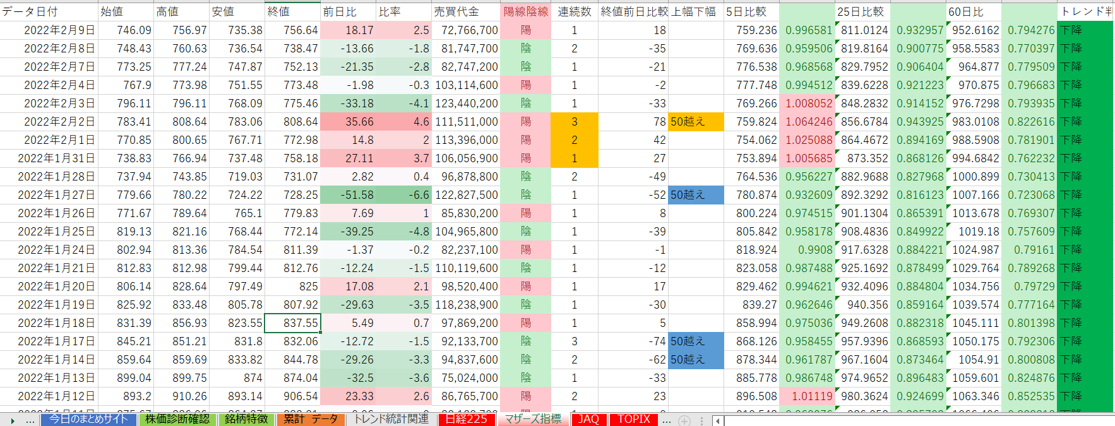
Task: Select the closing value cell 837.55
Action: 293,323
